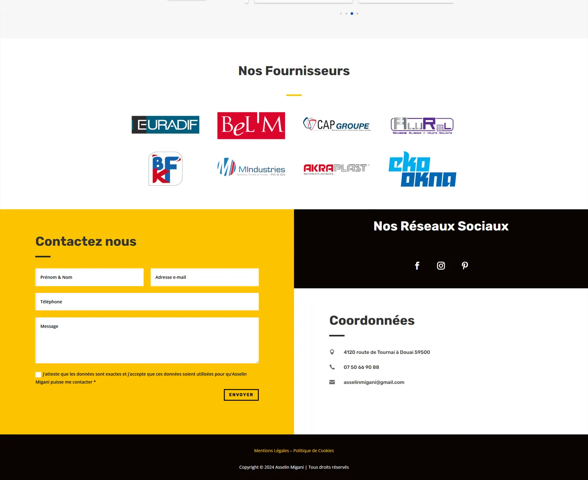Image resolution: width=588 pixels, height=480 pixels.
Task: Select the fourth carousel pagination dot
Action: [358, 14]
